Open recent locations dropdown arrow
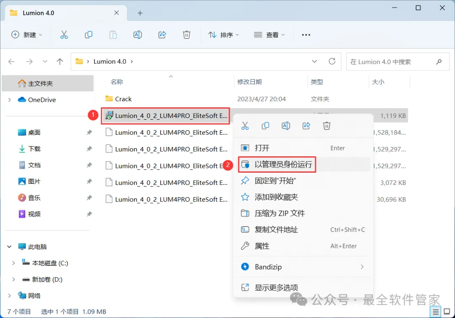The image size is (455, 318). [x=45, y=61]
